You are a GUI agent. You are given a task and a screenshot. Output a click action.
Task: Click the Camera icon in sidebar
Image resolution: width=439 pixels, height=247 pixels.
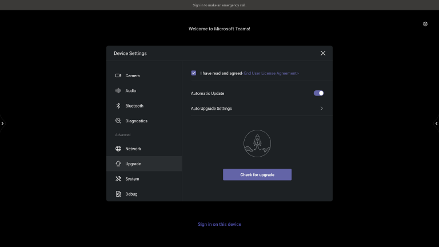point(118,75)
